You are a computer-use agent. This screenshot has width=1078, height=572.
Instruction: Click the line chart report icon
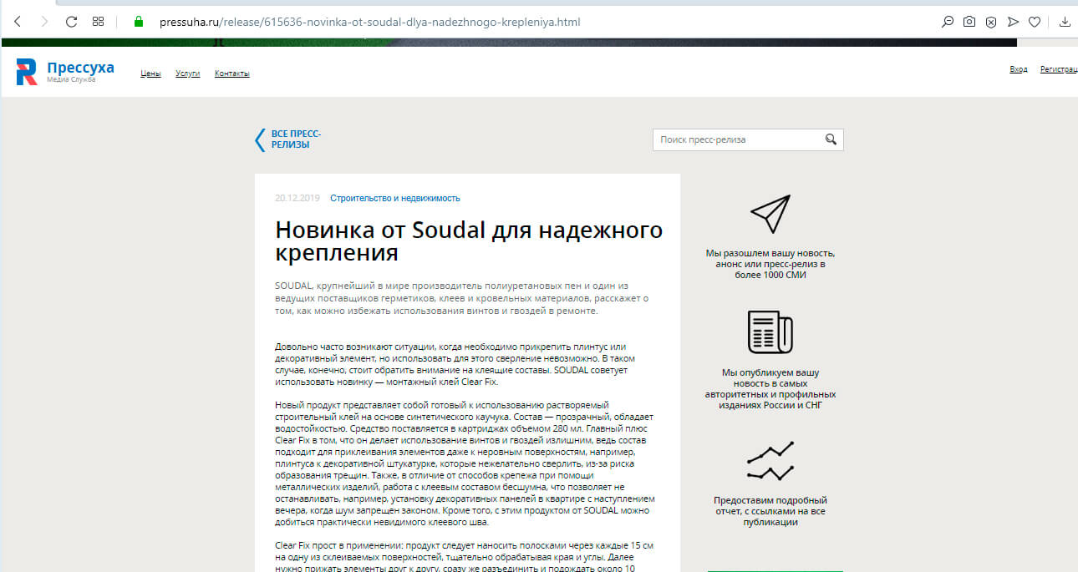point(770,461)
